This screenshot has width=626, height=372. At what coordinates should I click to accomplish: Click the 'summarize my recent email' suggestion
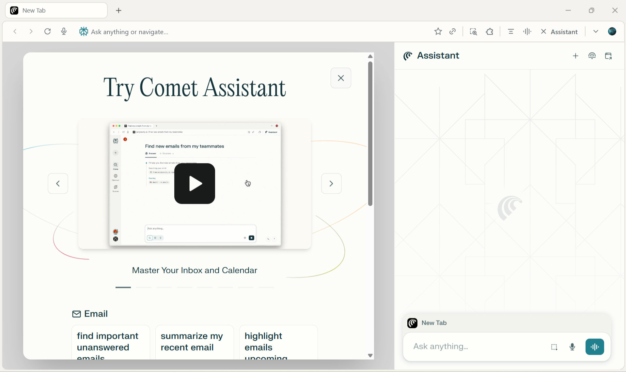195,342
